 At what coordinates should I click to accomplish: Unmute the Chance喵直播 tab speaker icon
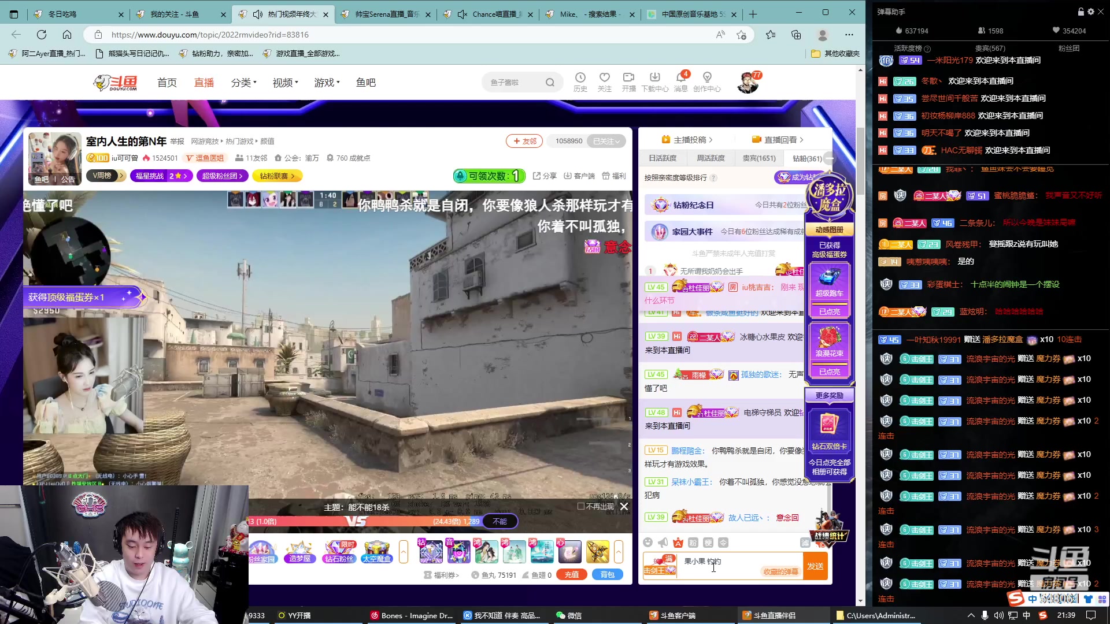tap(462, 14)
